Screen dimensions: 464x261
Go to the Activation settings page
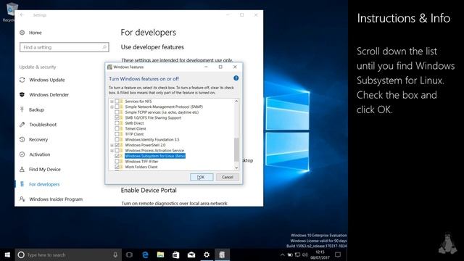click(x=39, y=154)
